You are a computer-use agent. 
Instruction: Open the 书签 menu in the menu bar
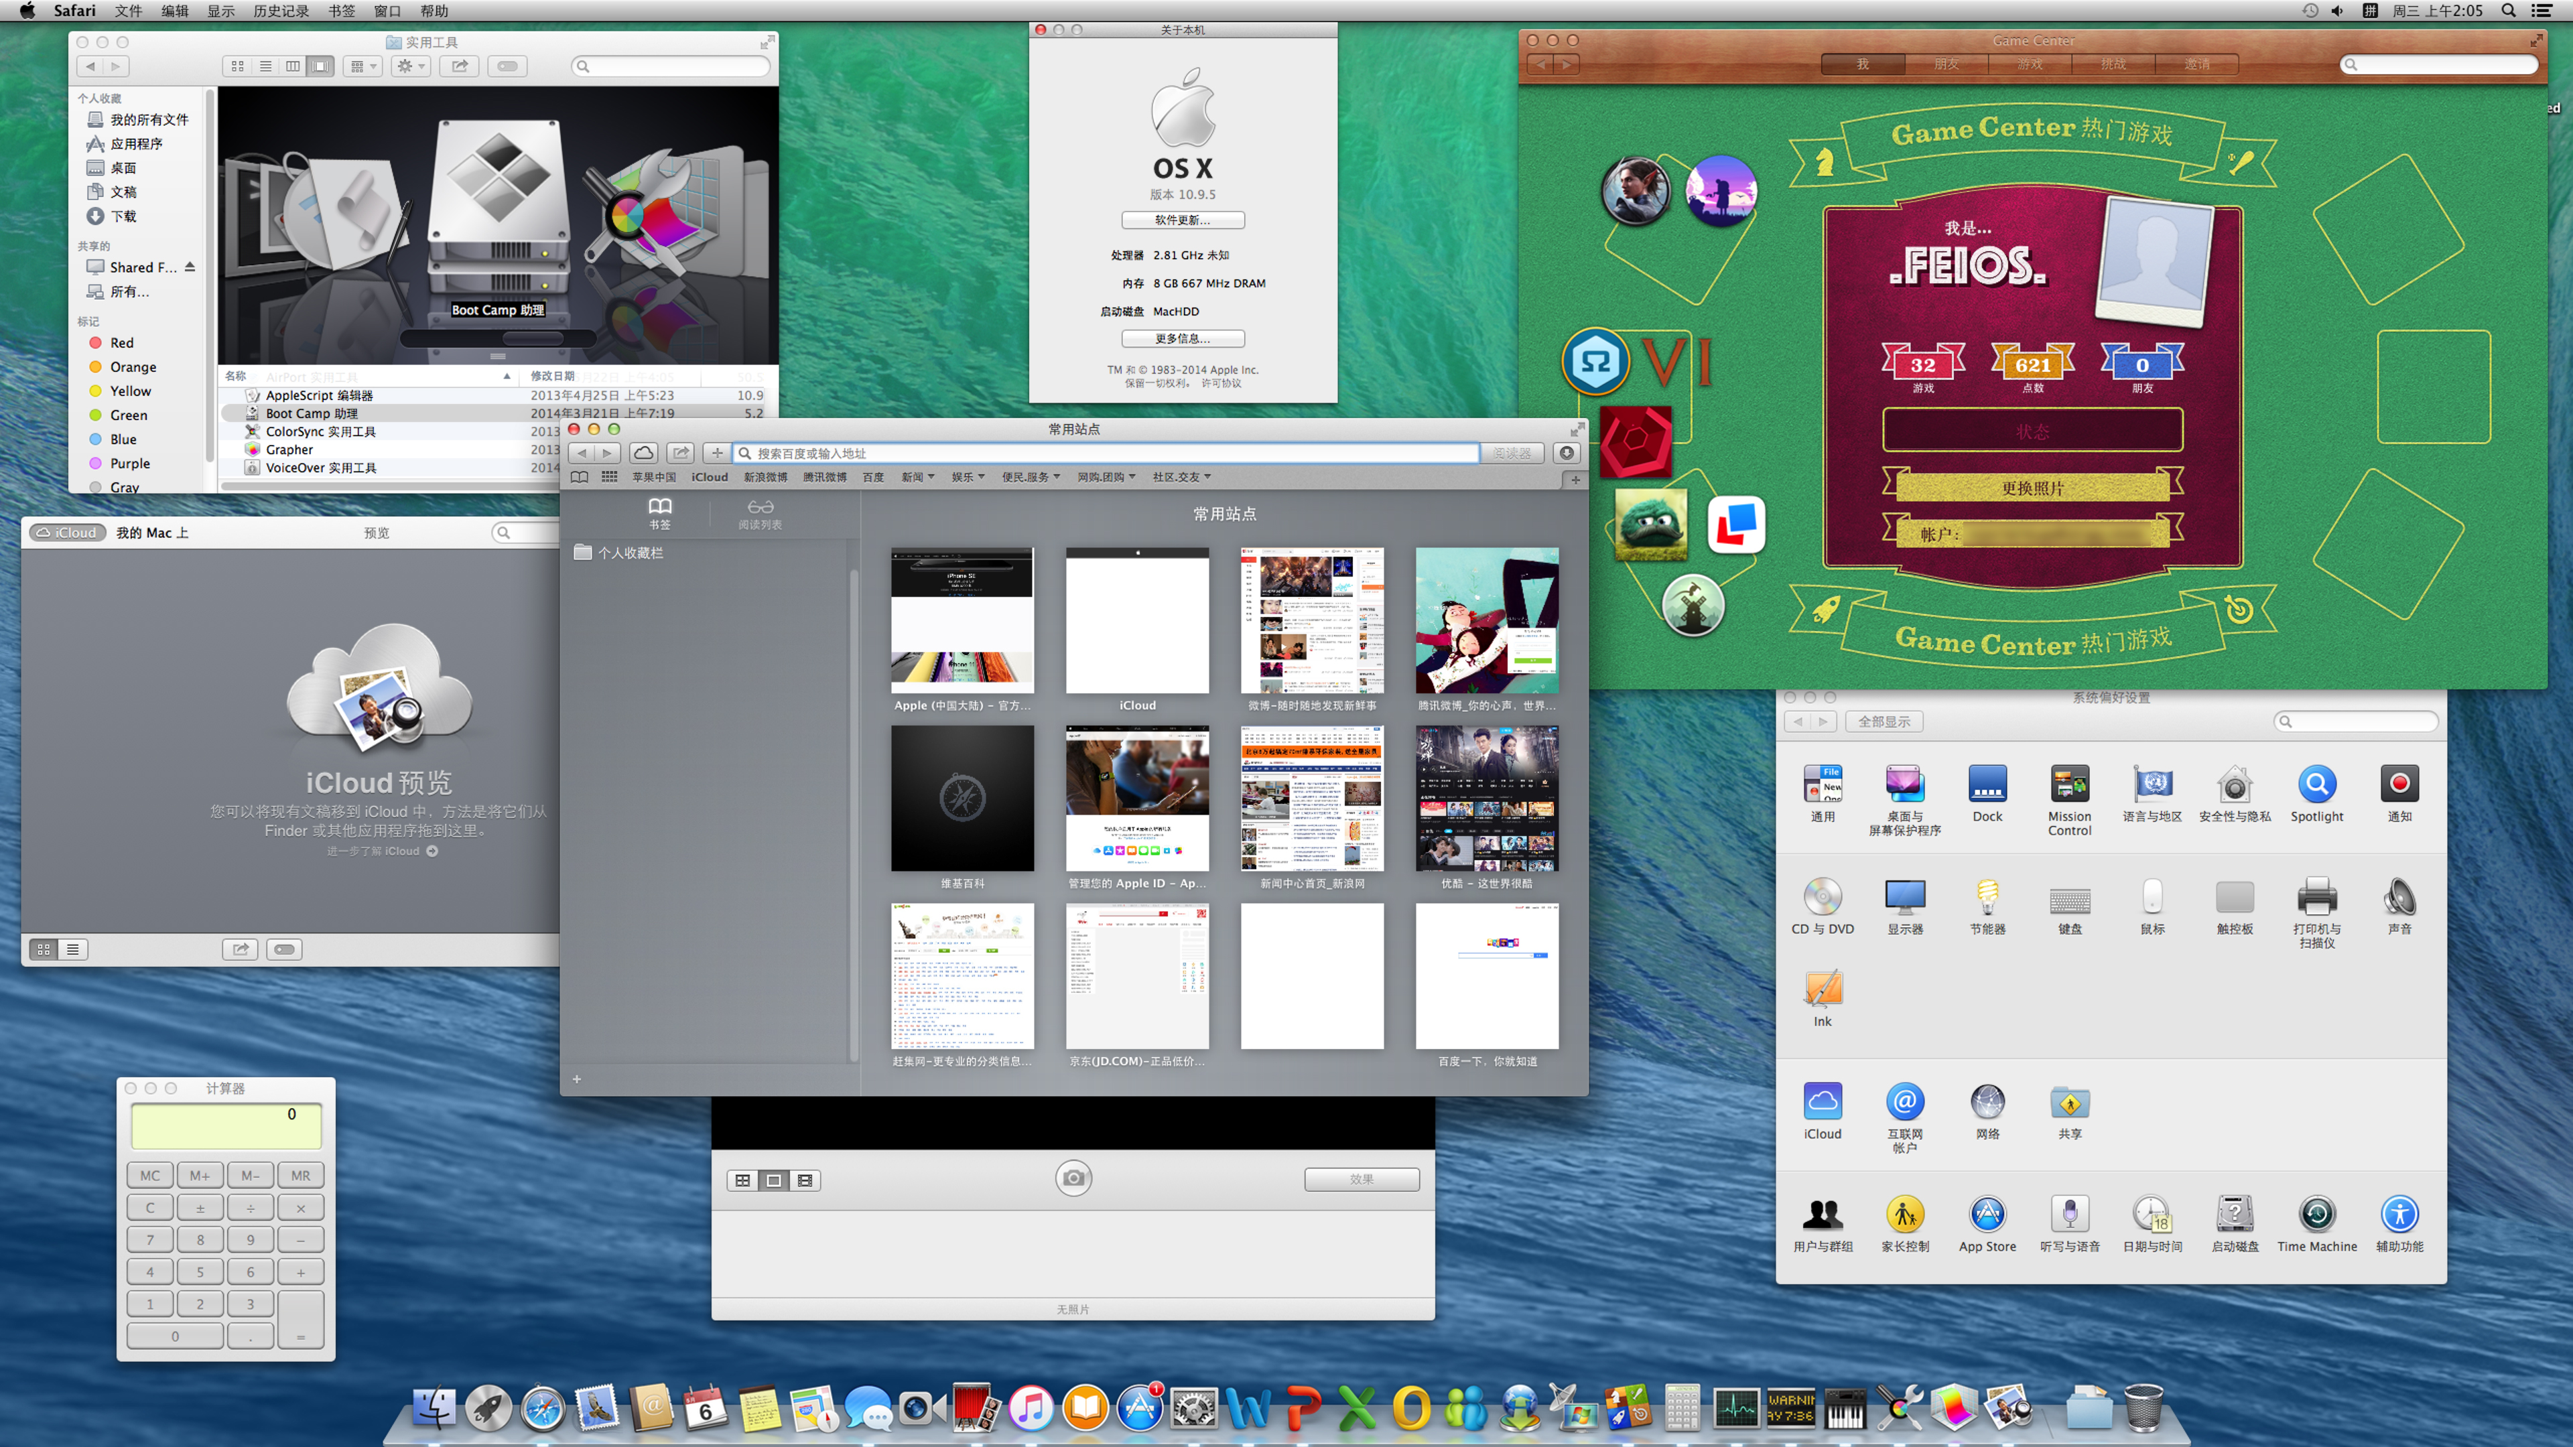coord(340,11)
